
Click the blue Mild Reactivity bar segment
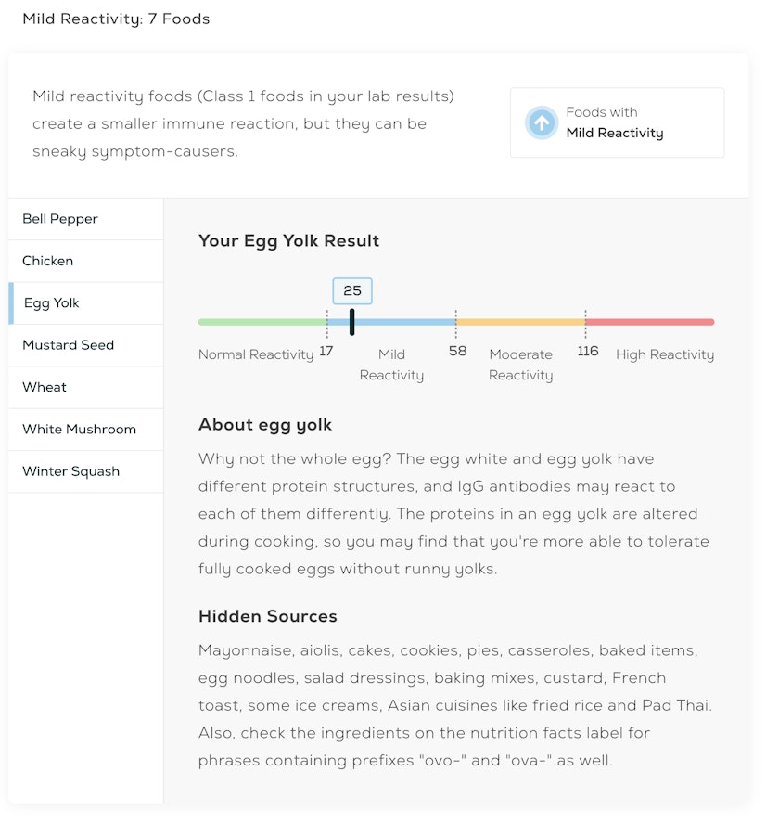tap(399, 321)
